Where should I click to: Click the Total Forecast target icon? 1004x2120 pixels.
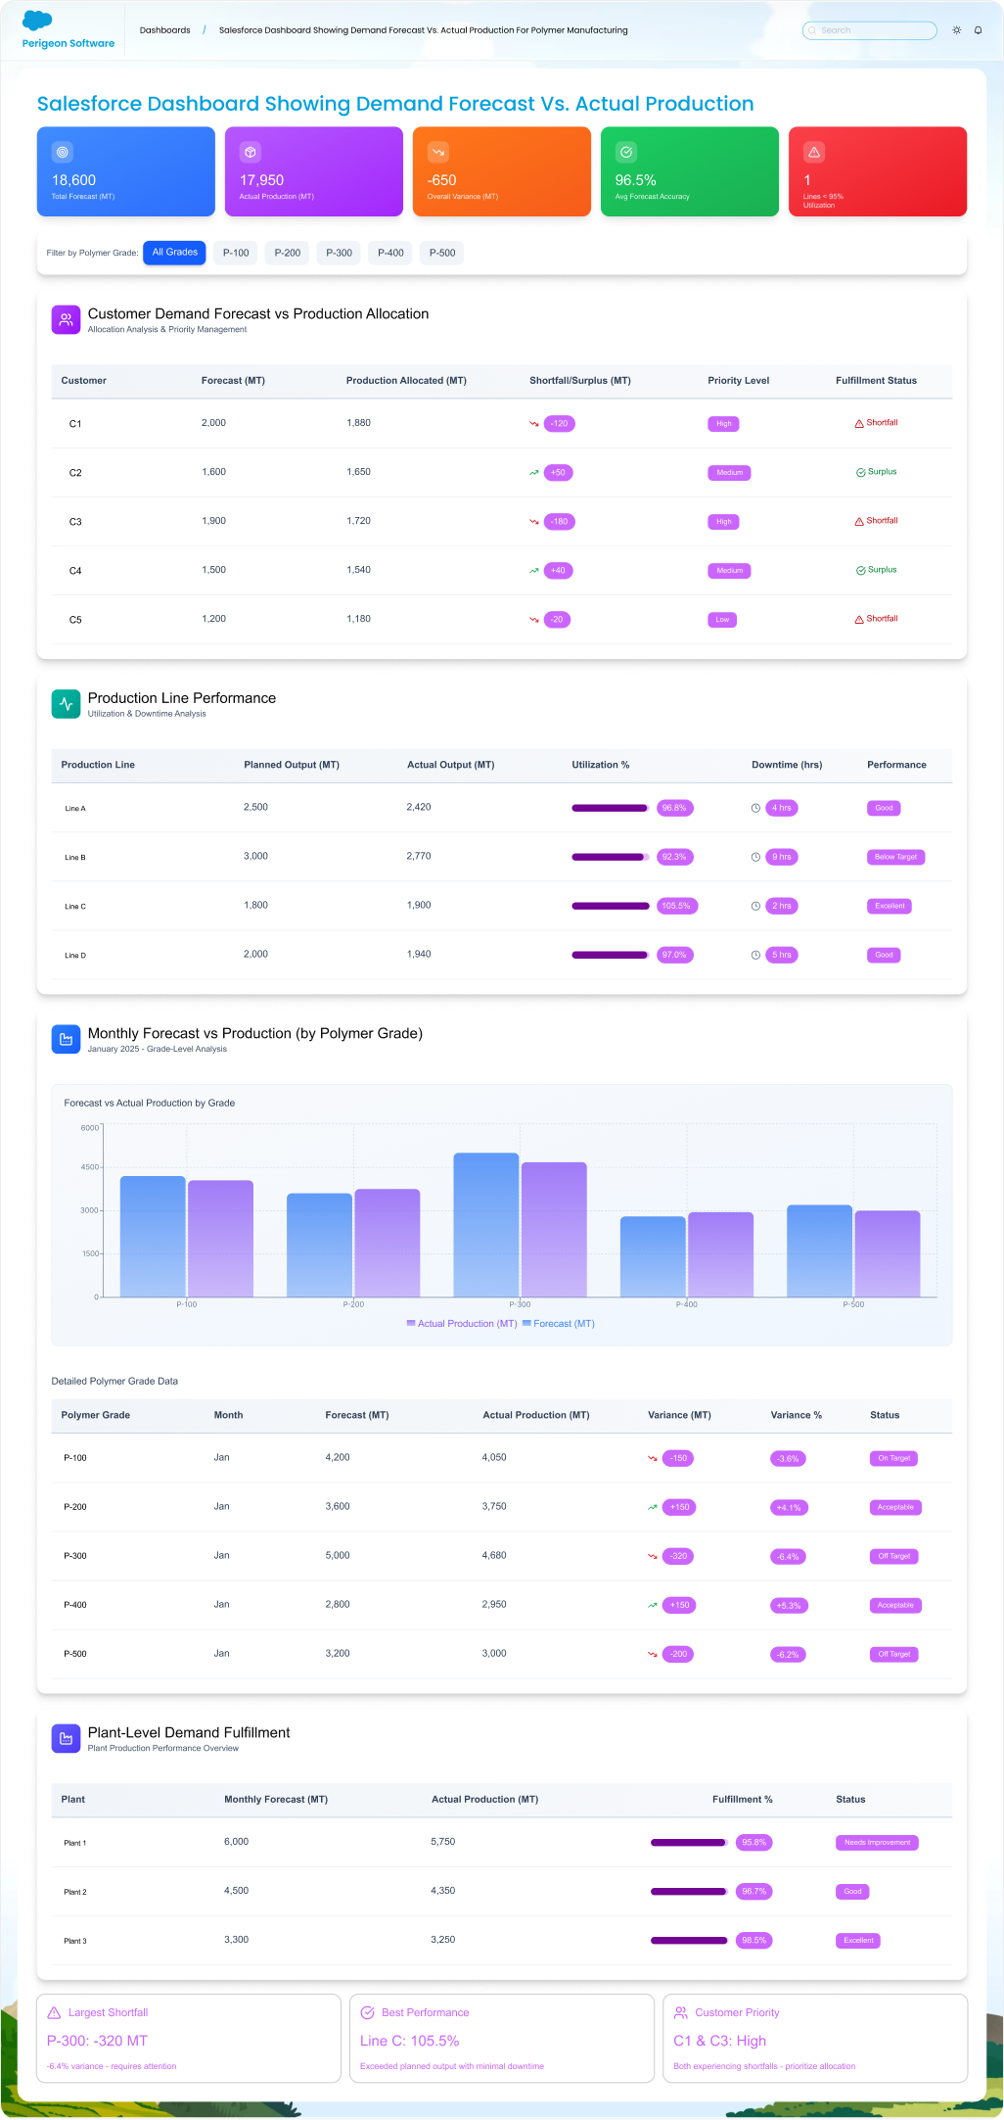[63, 153]
